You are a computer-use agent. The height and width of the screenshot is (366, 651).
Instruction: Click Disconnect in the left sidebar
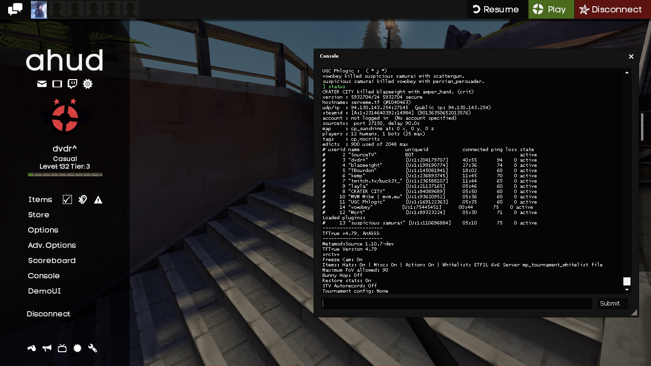click(x=49, y=314)
